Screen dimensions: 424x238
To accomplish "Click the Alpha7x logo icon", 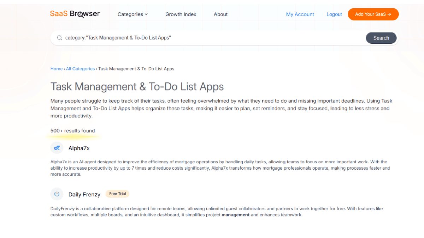I will click(x=57, y=148).
